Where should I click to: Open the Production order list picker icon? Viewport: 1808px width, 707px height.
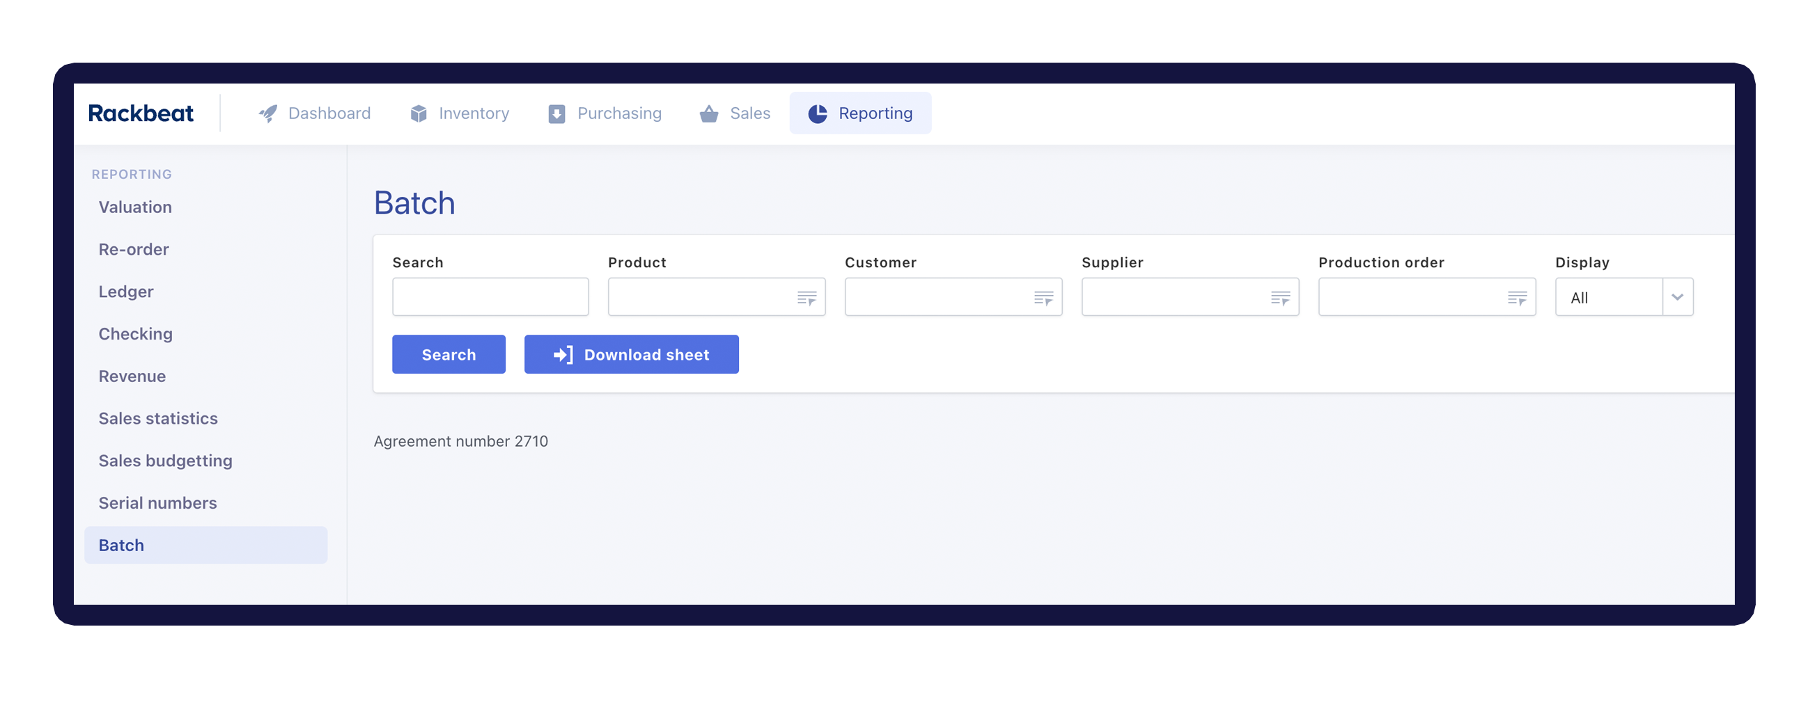coord(1517,297)
